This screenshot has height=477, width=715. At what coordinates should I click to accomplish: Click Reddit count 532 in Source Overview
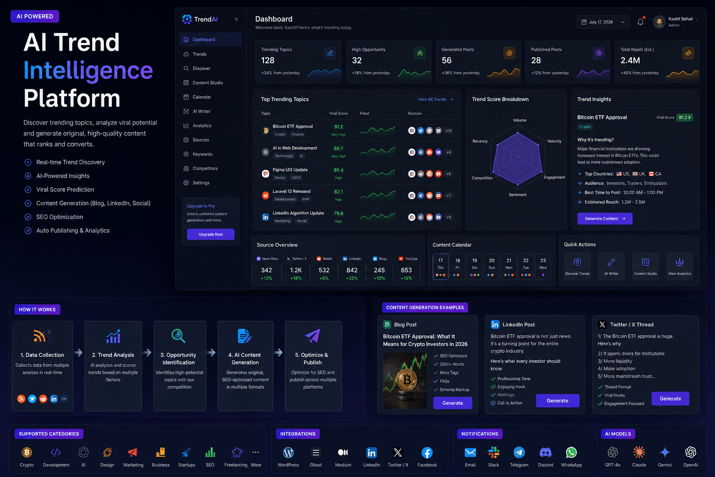[x=324, y=270]
